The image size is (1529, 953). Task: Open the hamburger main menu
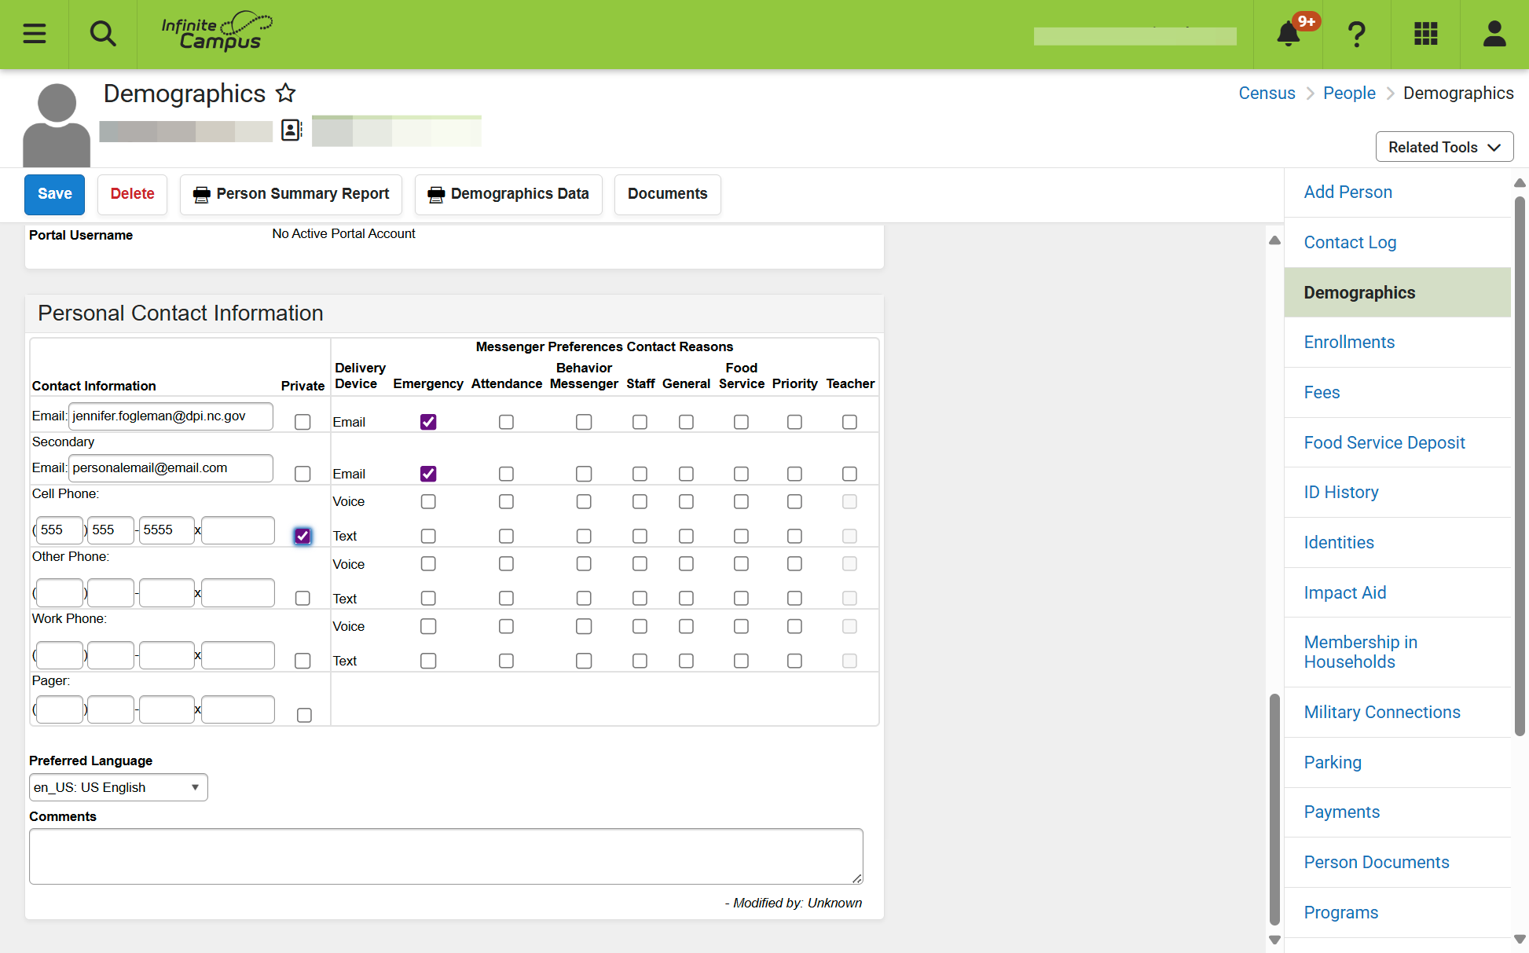click(x=34, y=34)
